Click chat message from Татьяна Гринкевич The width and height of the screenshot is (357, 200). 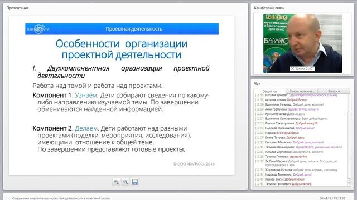[x=283, y=184]
